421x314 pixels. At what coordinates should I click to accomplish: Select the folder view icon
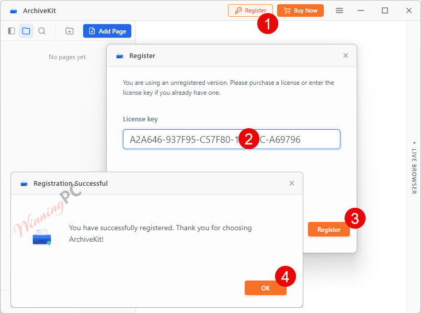[x=26, y=31]
